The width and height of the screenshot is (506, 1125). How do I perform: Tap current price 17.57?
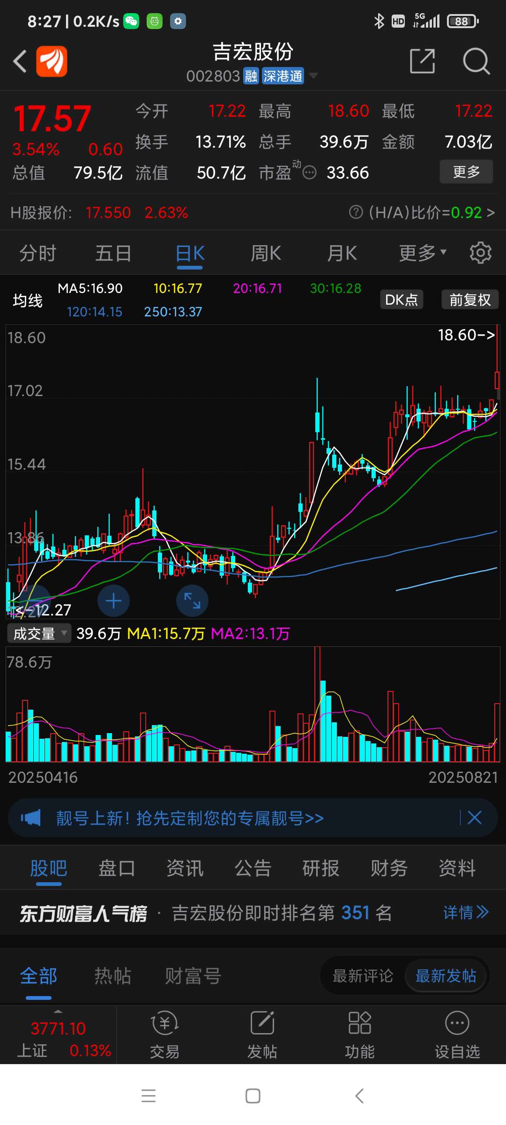coord(52,119)
